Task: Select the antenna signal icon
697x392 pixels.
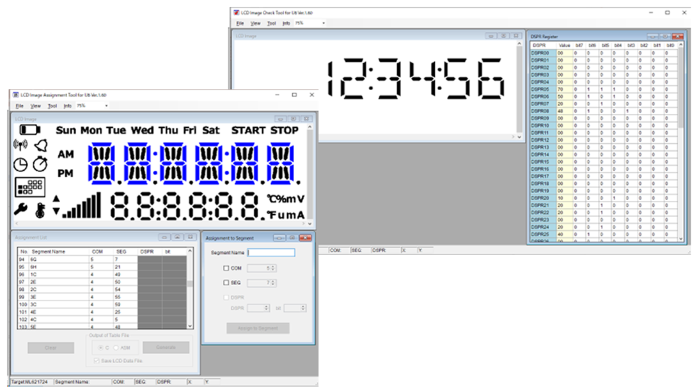Action: coord(20,145)
